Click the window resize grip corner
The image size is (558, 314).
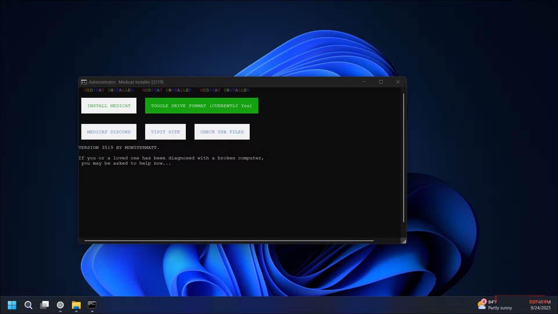pos(404,241)
